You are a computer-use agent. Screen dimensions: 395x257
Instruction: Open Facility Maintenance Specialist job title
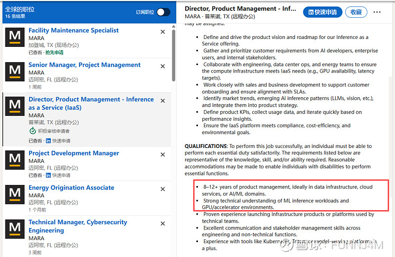[x=74, y=30]
